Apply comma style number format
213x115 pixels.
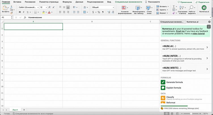103,12
